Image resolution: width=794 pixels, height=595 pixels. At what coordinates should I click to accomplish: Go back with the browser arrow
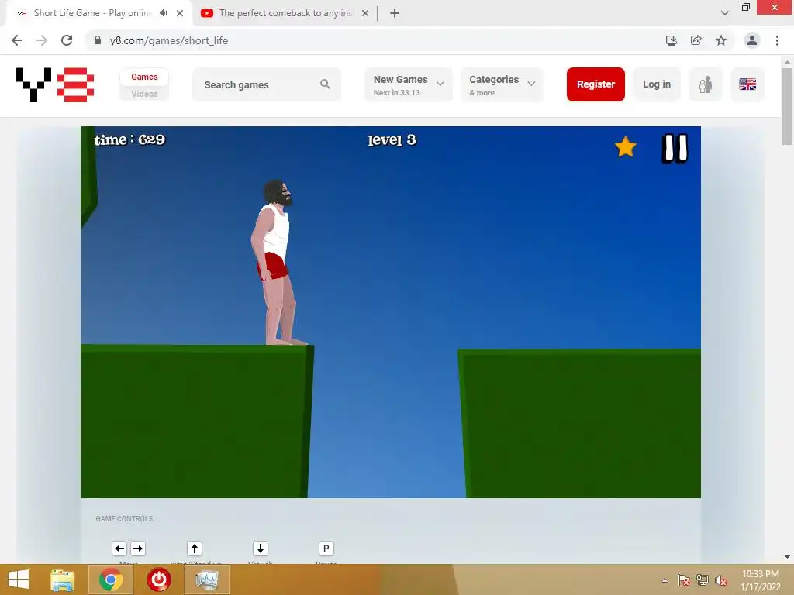point(17,40)
